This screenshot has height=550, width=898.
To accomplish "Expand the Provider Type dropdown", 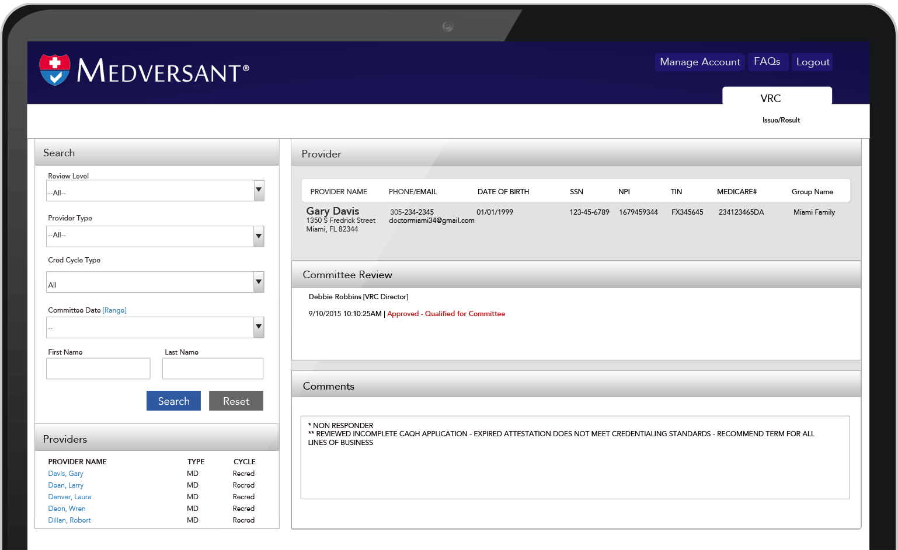I will pyautogui.click(x=258, y=236).
